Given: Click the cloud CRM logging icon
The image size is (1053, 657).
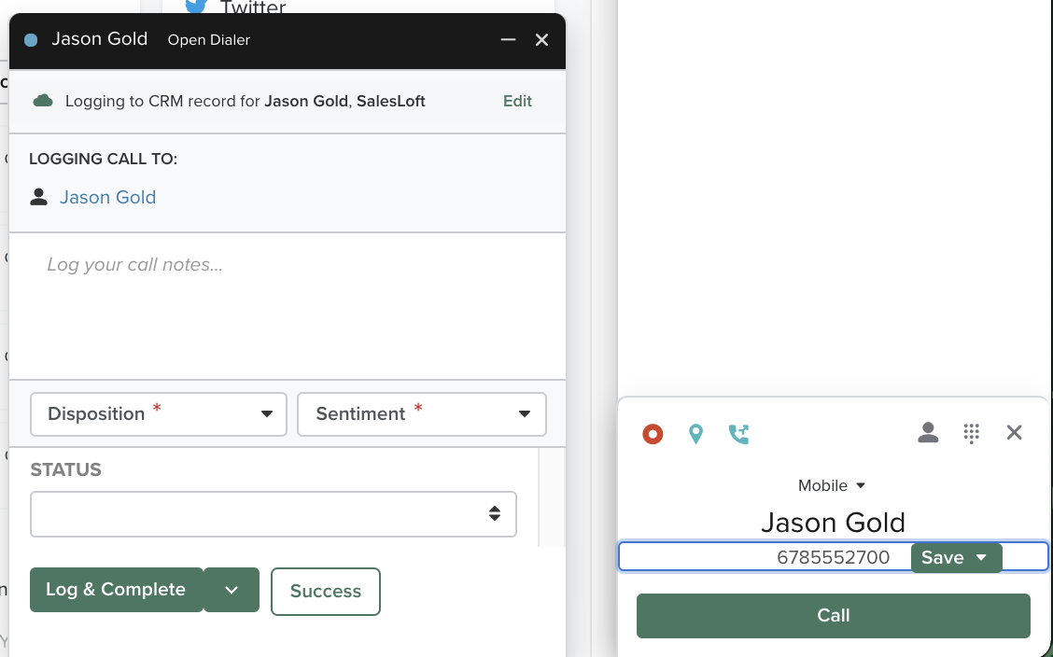Looking at the screenshot, I should (x=43, y=101).
